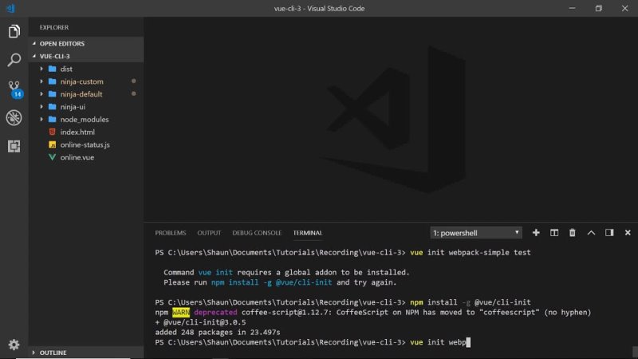Split the terminal pane
638x359 pixels.
click(554, 232)
